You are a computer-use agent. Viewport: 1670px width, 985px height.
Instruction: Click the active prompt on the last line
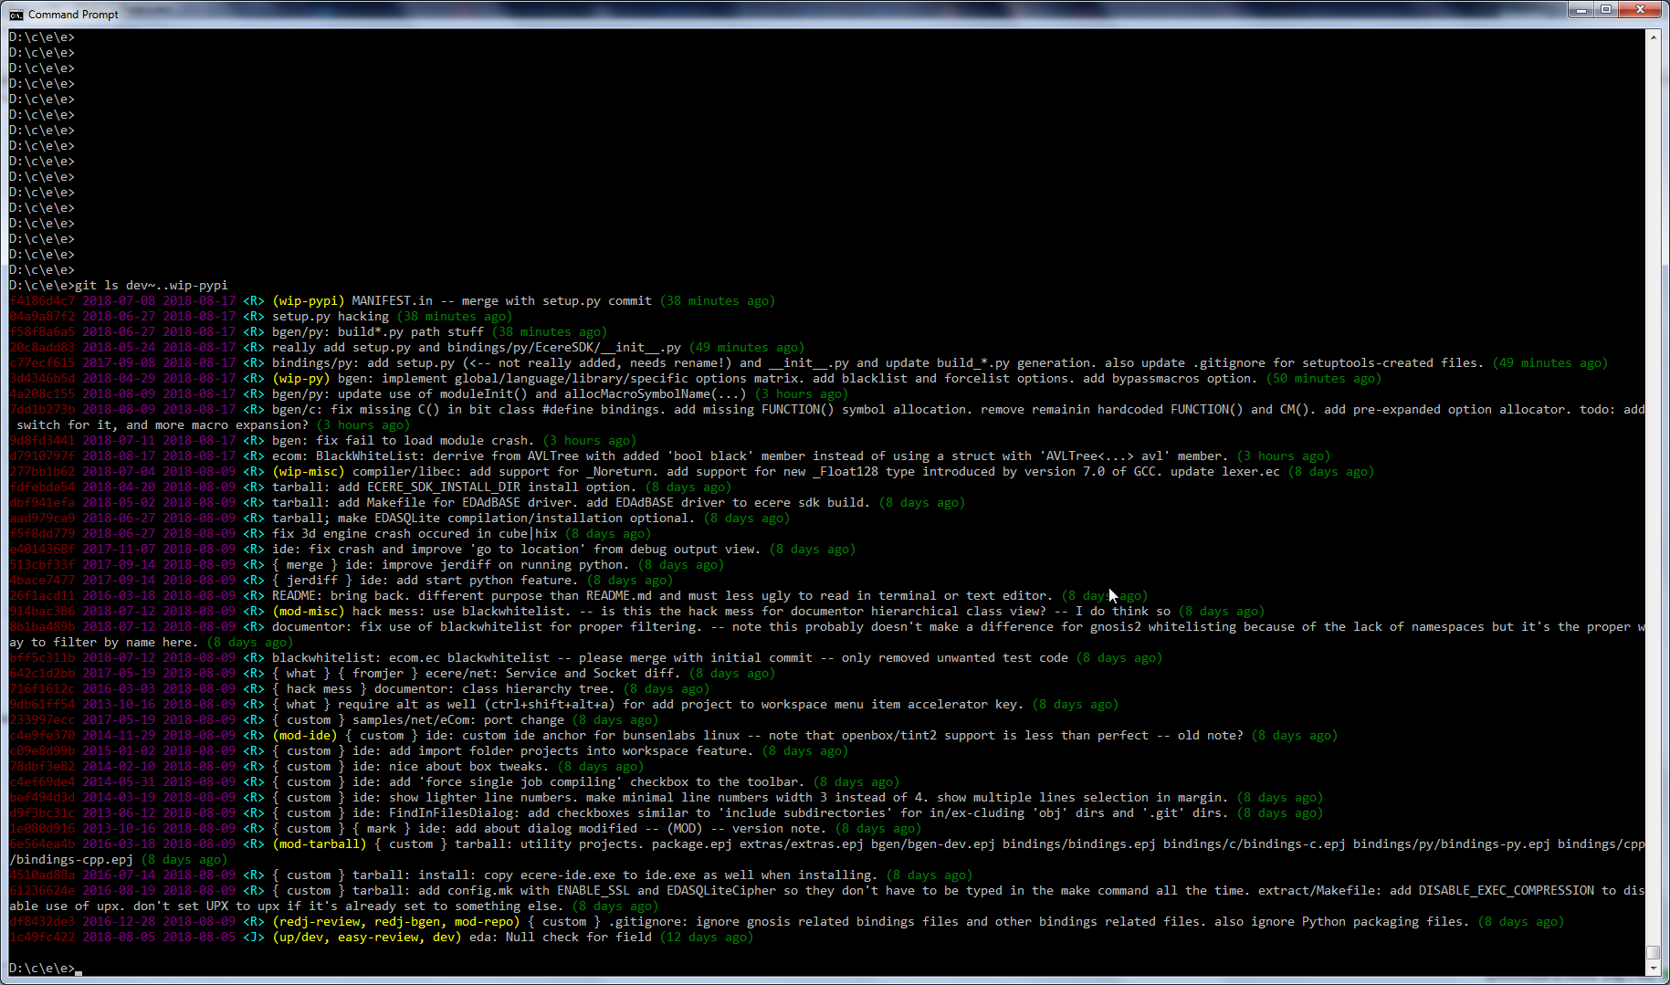click(x=46, y=968)
